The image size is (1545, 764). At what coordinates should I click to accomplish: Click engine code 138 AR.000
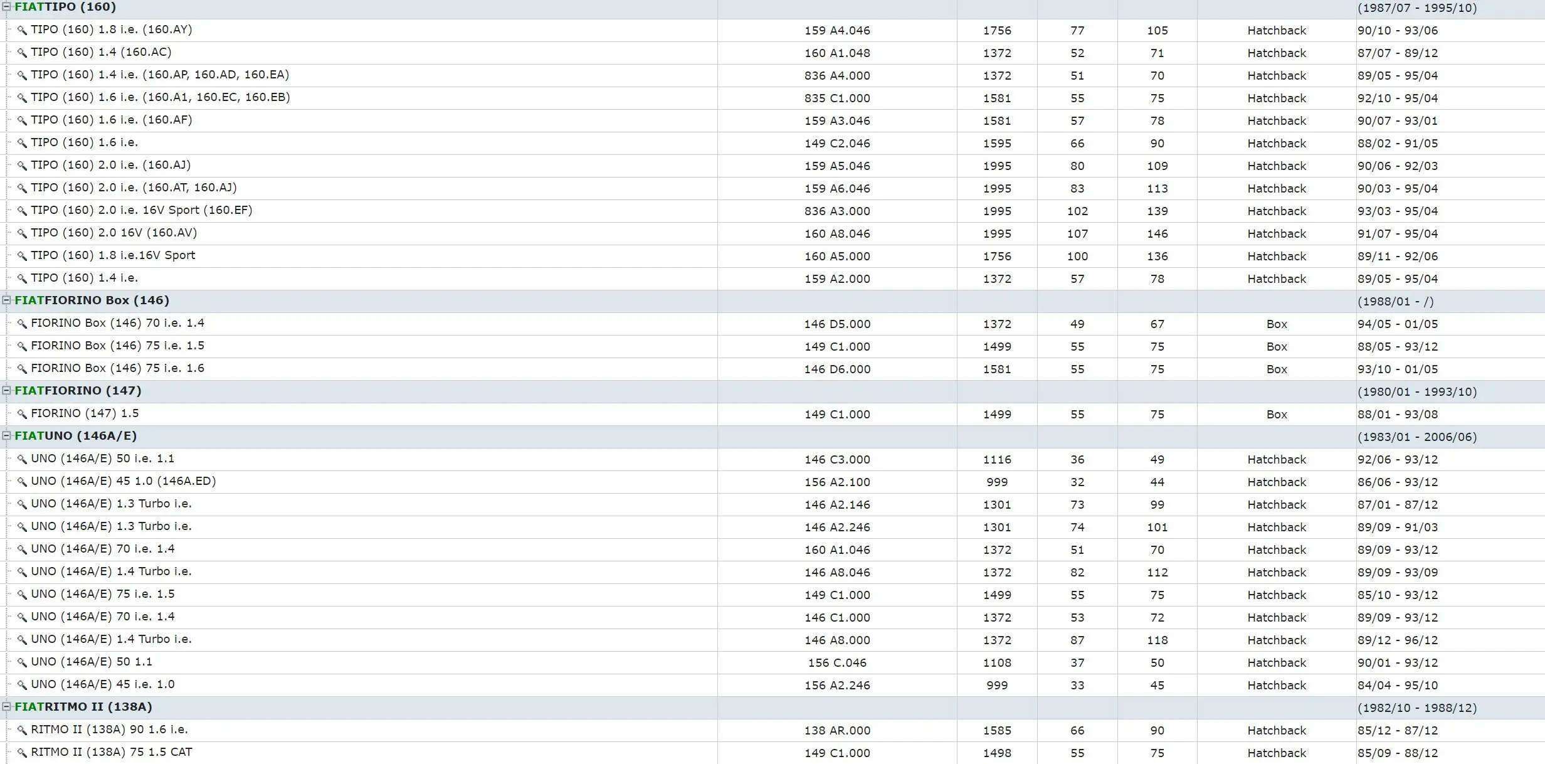837,731
